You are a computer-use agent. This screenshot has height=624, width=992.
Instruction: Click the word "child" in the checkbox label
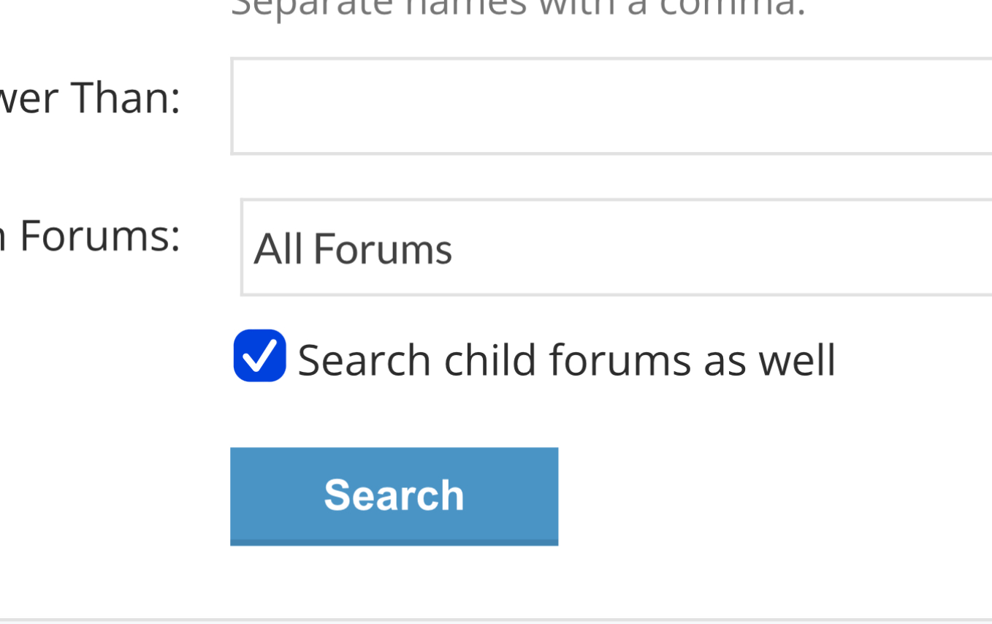point(489,359)
